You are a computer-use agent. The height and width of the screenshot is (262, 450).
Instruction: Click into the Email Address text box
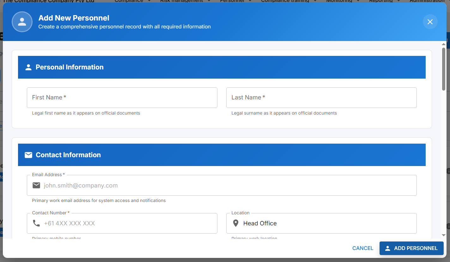(228, 185)
